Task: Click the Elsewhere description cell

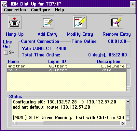Action: tap(113, 66)
